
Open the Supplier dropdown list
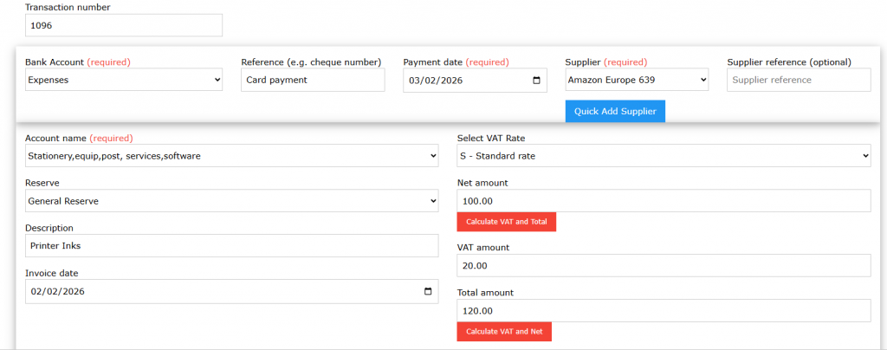tap(637, 81)
